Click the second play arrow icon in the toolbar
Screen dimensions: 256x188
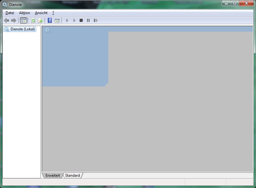74,20
